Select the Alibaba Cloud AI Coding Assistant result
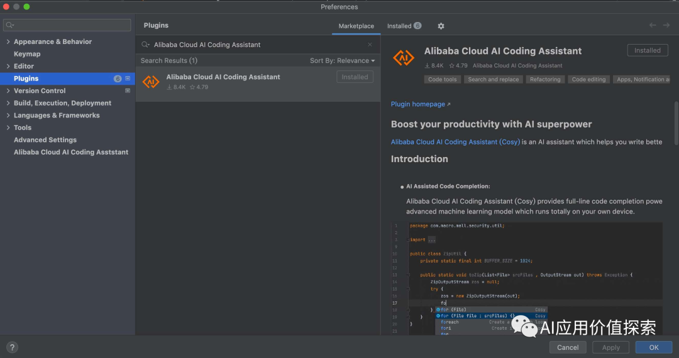Viewport: 679px width, 358px height. tap(258, 84)
